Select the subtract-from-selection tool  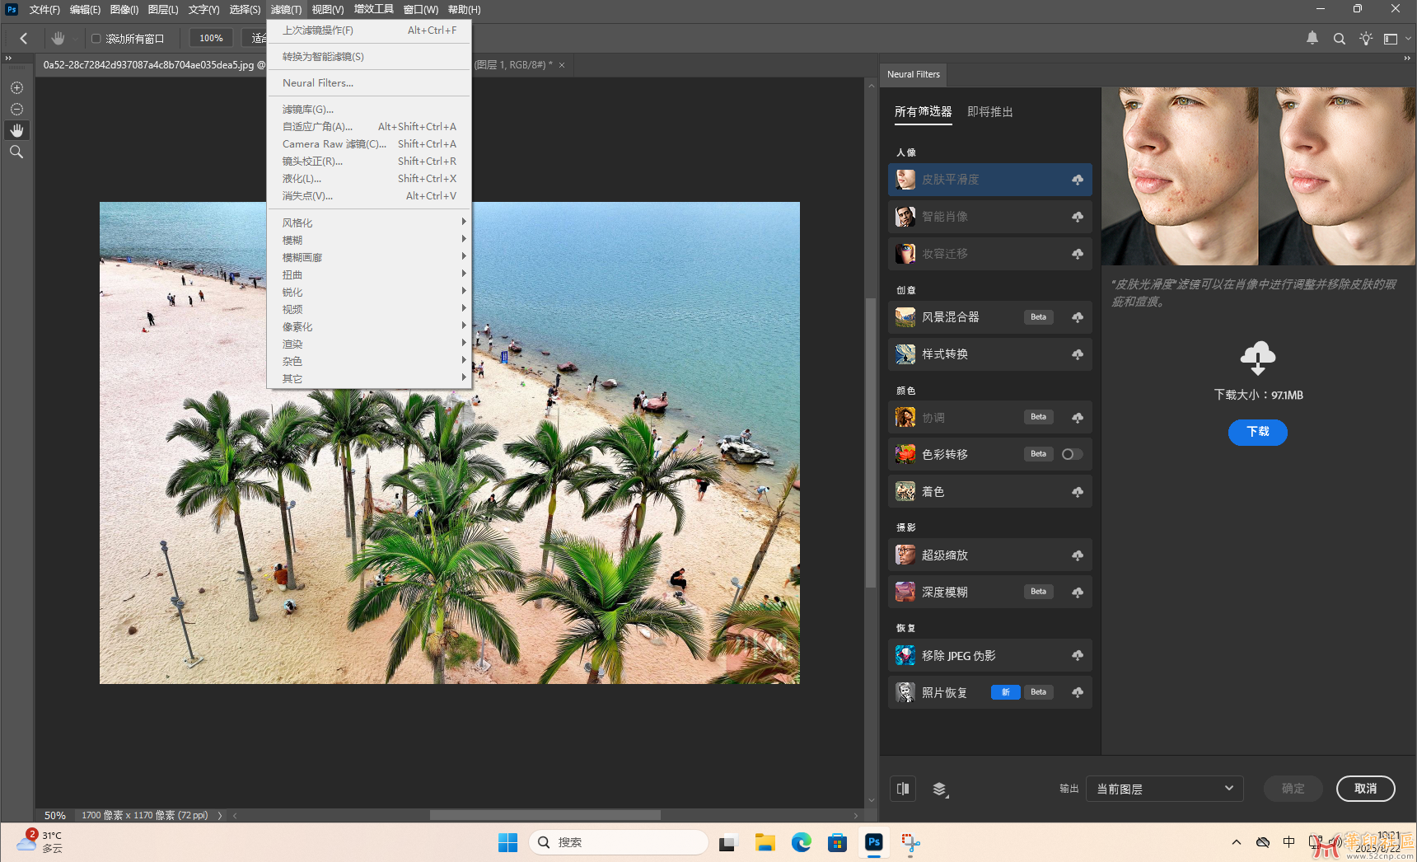coord(16,109)
